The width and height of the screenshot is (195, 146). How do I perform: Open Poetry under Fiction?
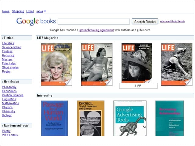point(6,72)
